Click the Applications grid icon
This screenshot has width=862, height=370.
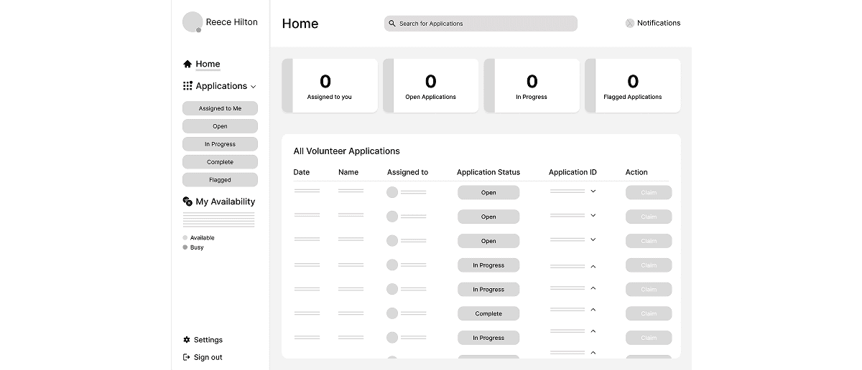[x=187, y=86]
